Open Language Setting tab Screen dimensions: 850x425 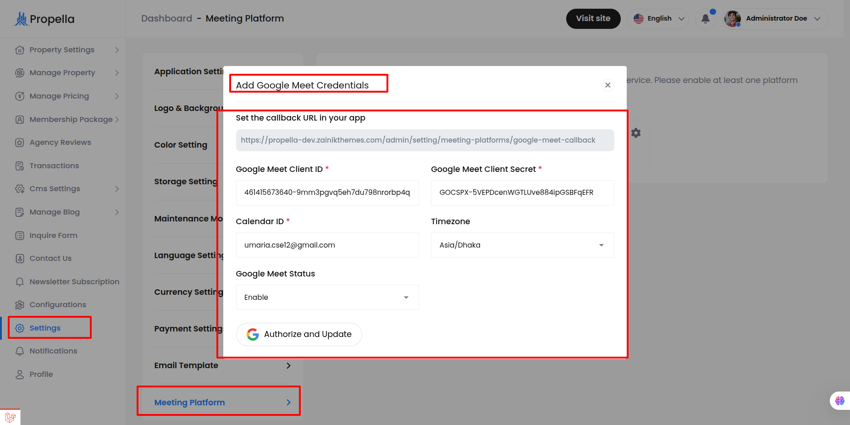click(189, 255)
